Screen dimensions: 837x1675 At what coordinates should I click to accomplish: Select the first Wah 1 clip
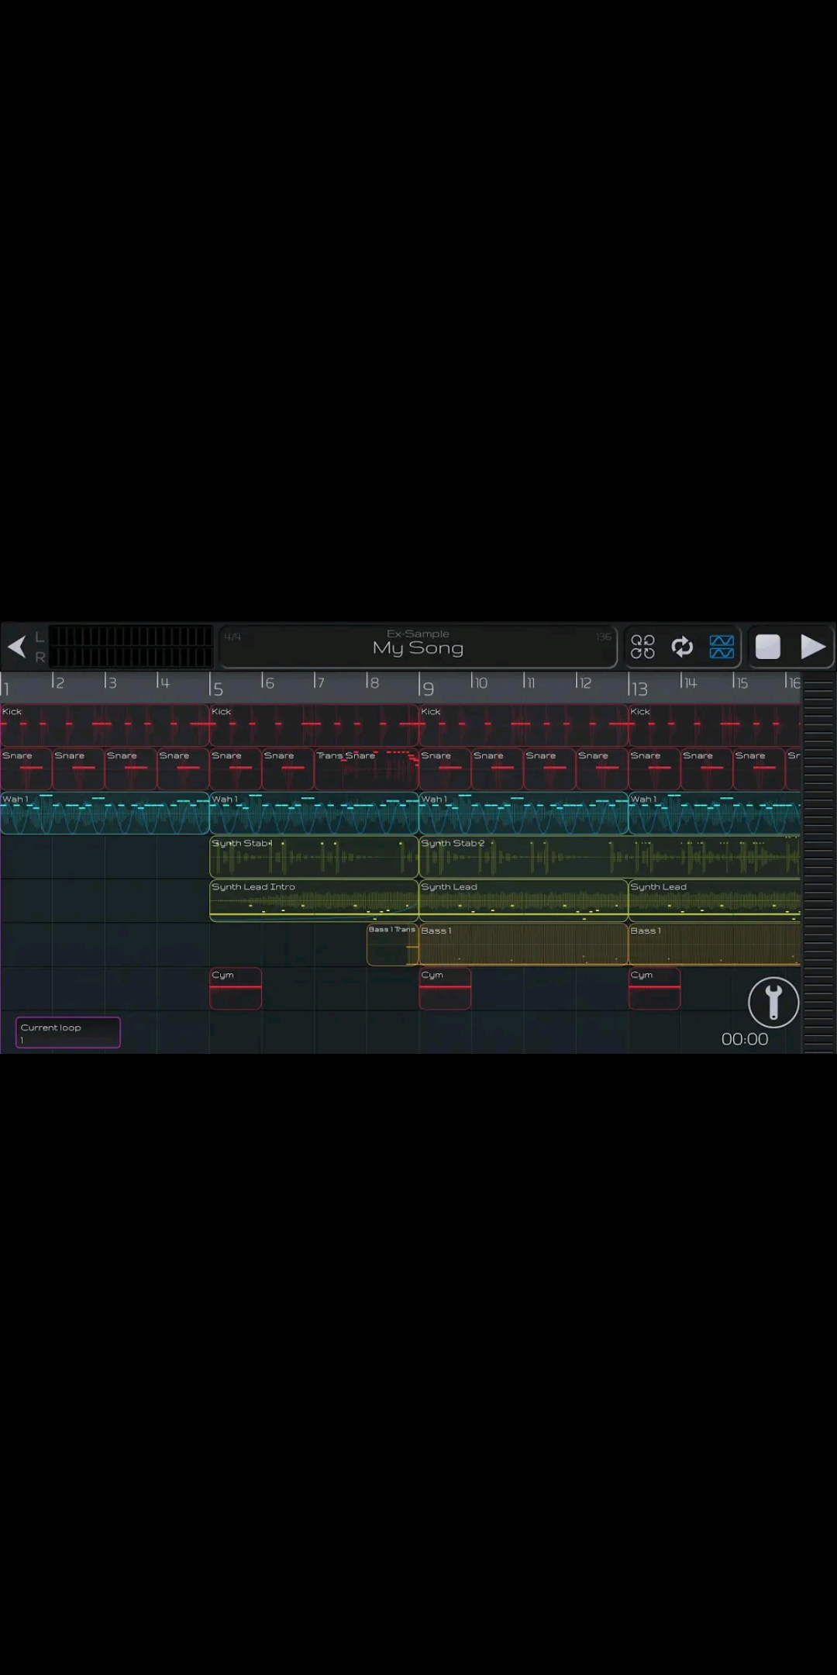point(105,813)
